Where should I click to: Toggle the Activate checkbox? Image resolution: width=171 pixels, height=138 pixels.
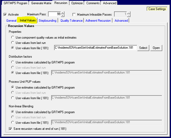5,15
